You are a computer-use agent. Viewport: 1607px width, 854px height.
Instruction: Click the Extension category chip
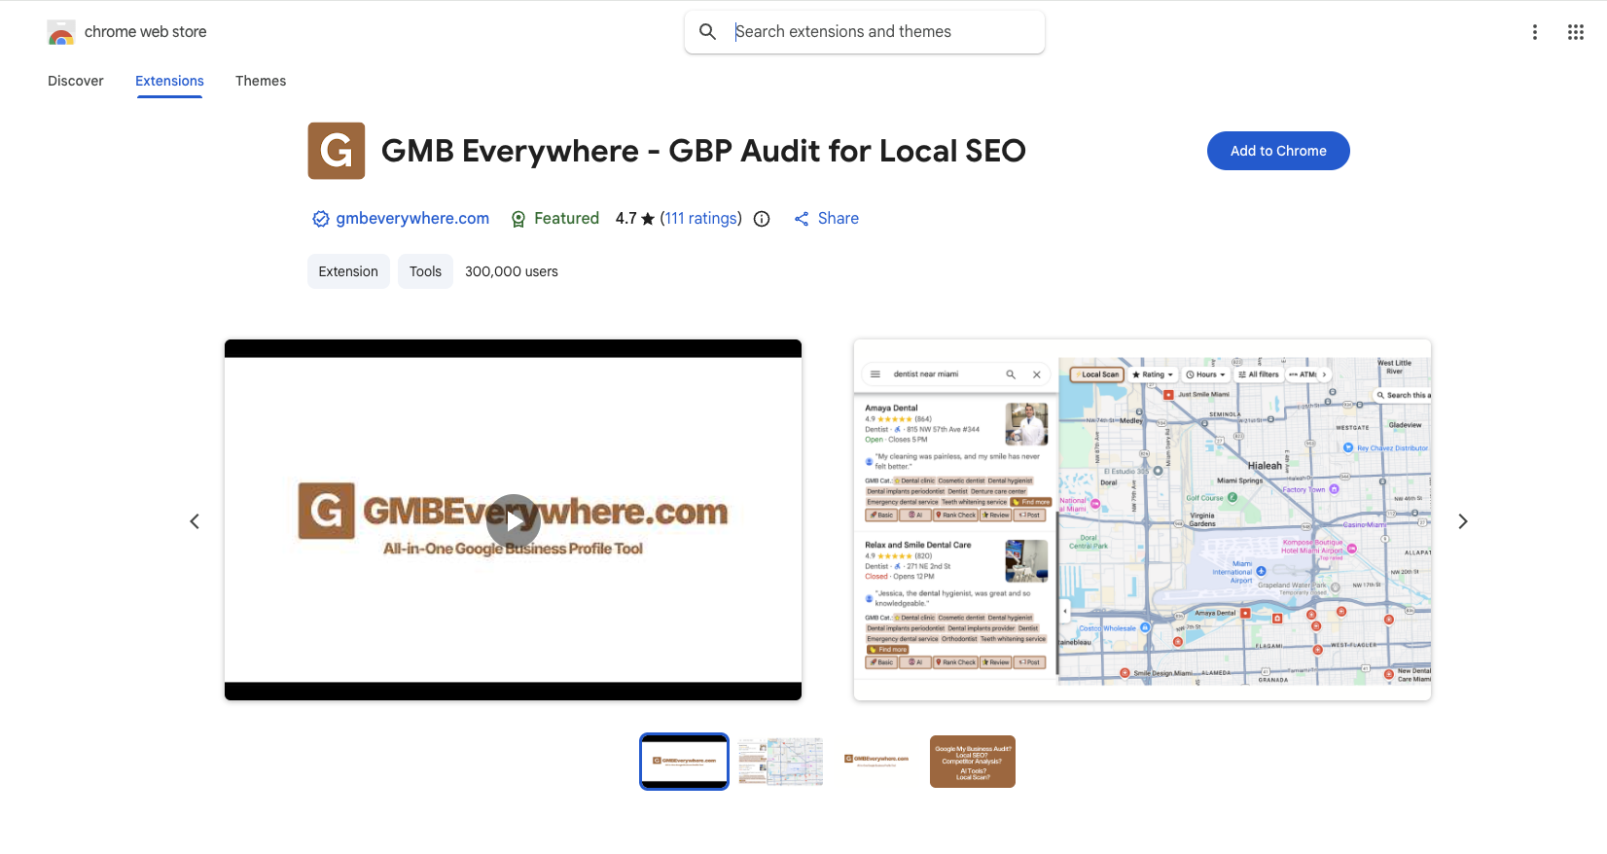pos(348,271)
